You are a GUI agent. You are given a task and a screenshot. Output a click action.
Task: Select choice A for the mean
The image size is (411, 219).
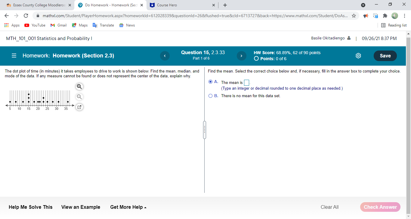click(x=210, y=82)
